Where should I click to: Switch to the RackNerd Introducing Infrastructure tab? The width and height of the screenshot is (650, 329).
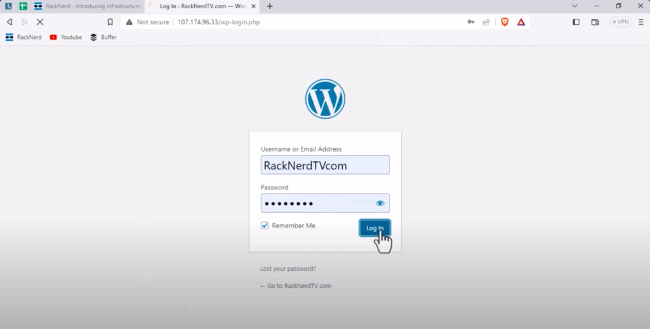point(87,6)
